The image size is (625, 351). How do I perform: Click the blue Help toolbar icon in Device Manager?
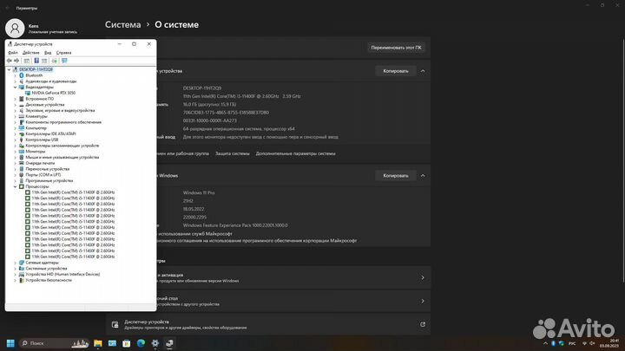pyautogui.click(x=36, y=61)
